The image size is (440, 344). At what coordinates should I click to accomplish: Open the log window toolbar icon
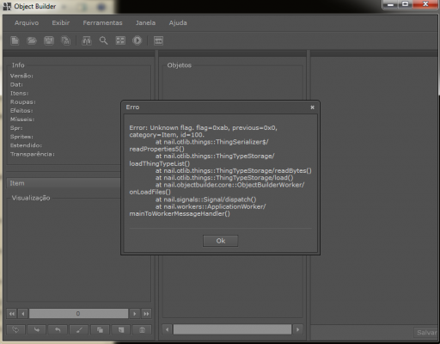click(x=158, y=40)
